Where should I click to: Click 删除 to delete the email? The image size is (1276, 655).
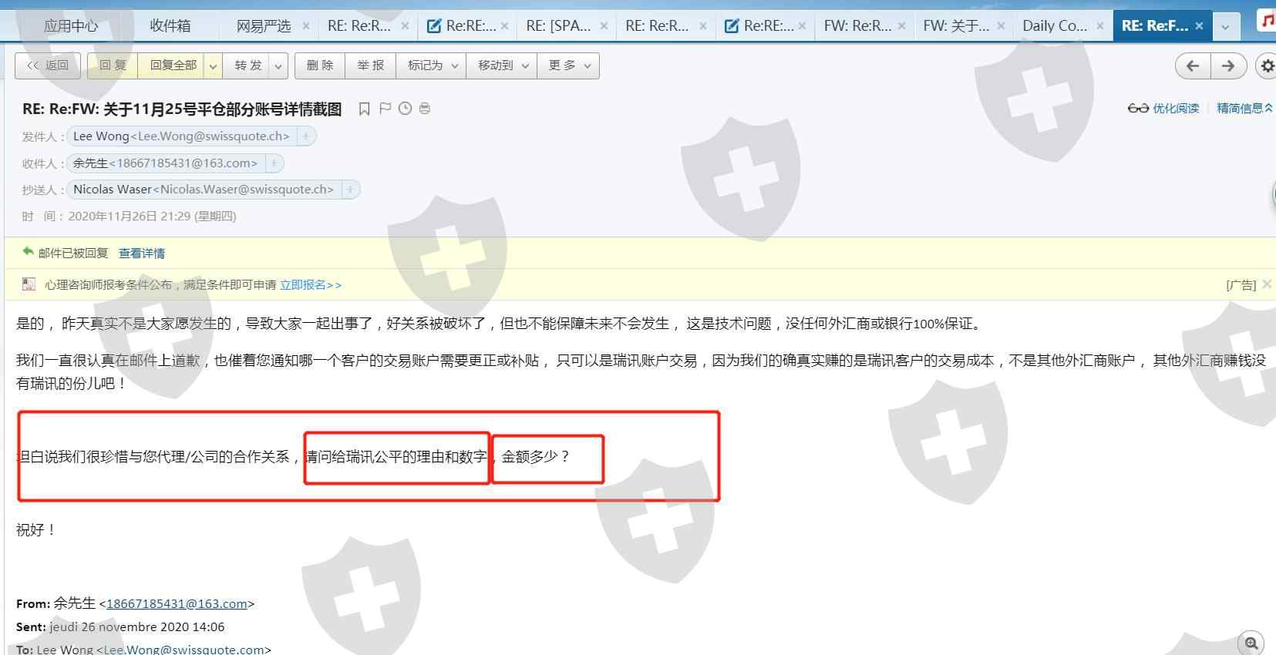tap(320, 66)
